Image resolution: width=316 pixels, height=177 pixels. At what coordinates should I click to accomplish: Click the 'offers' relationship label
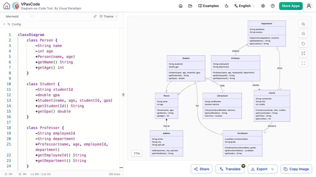pos(280,68)
